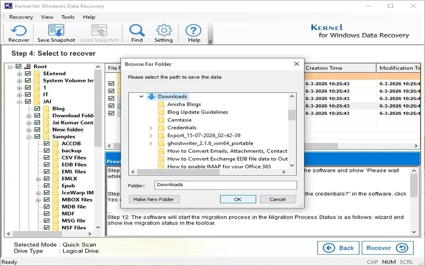
Task: Collapse the Samples tree node
Action: [29, 137]
